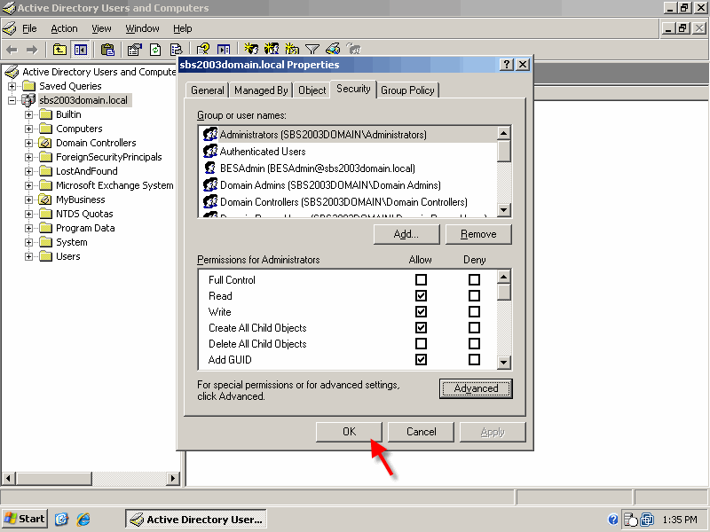Check Deny for Read permission

pyautogui.click(x=474, y=296)
